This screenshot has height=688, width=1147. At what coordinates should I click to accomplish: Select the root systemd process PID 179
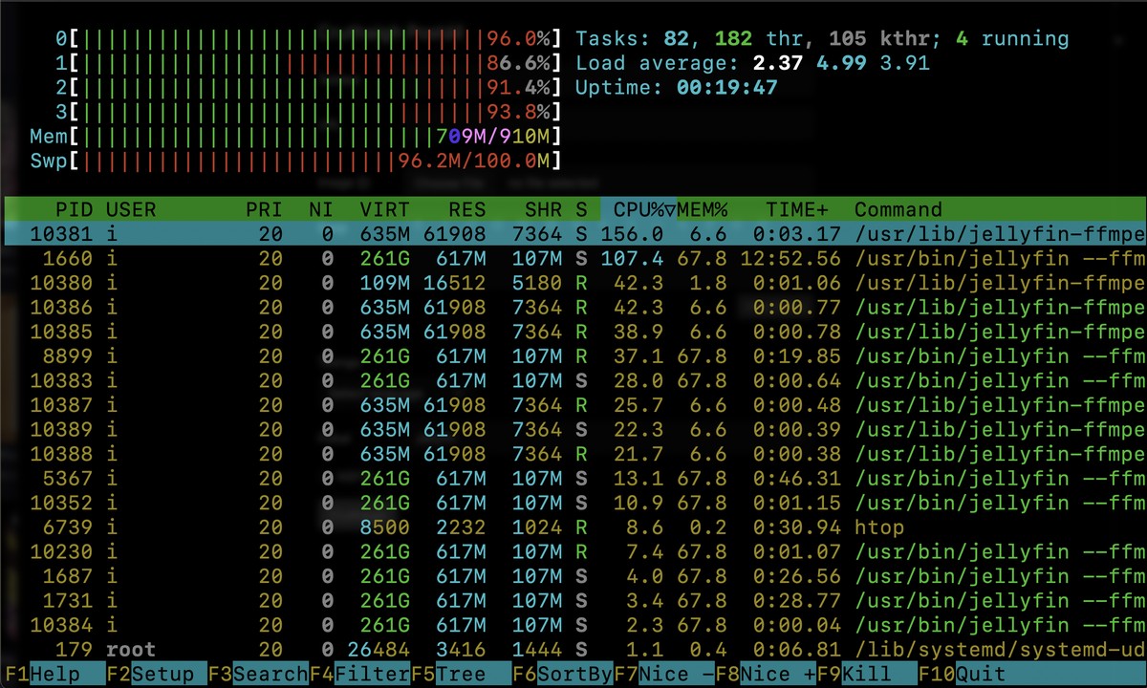pyautogui.click(x=573, y=650)
